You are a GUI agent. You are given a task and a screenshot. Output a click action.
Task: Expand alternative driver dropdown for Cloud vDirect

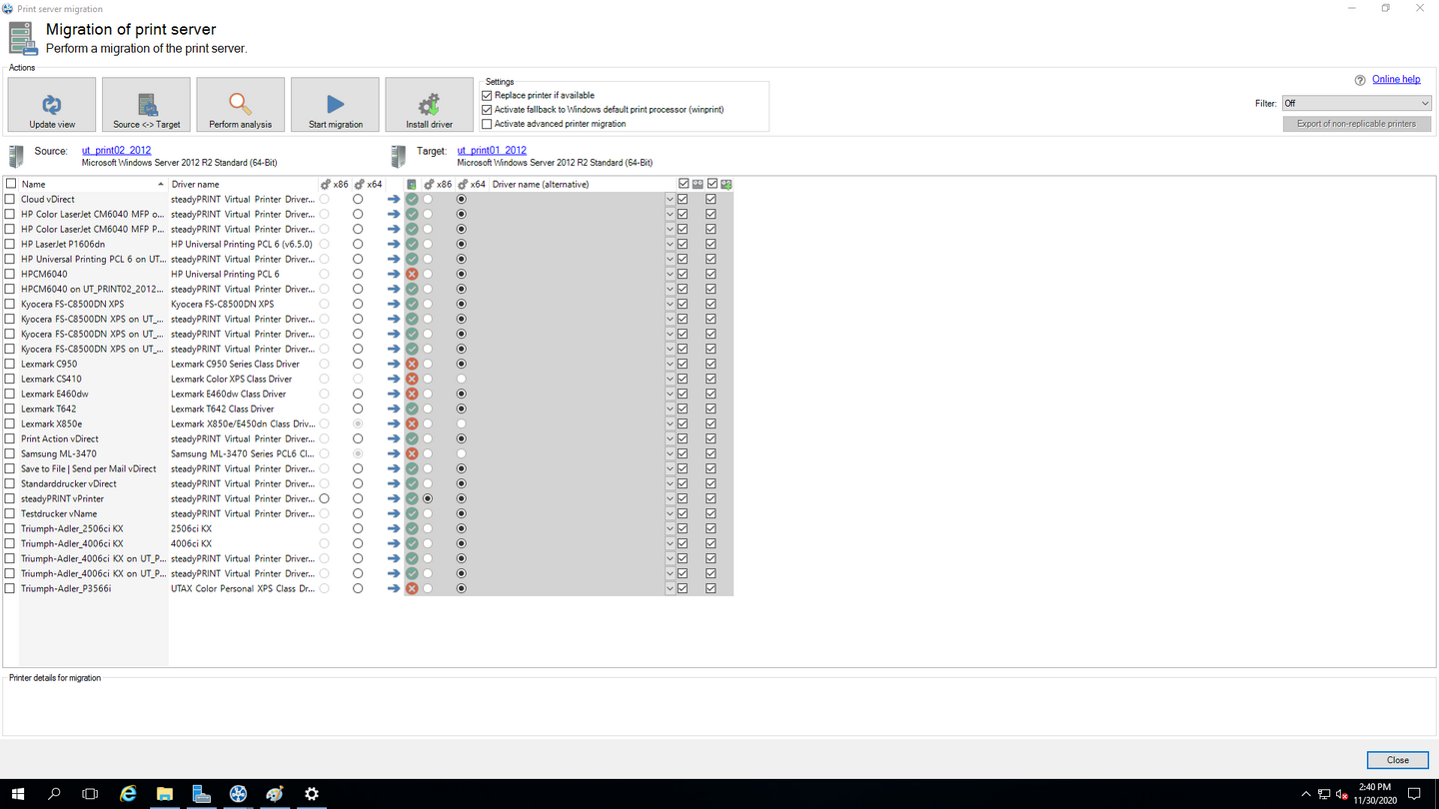coord(670,199)
